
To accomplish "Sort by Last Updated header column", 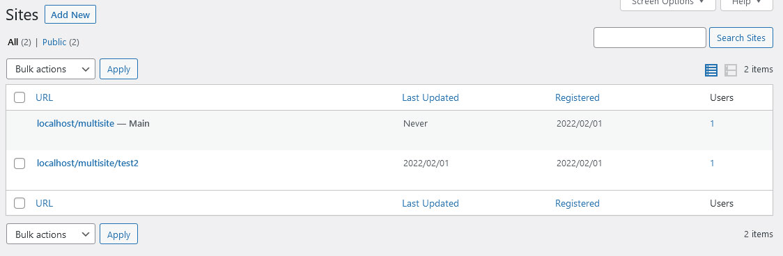I will [431, 97].
